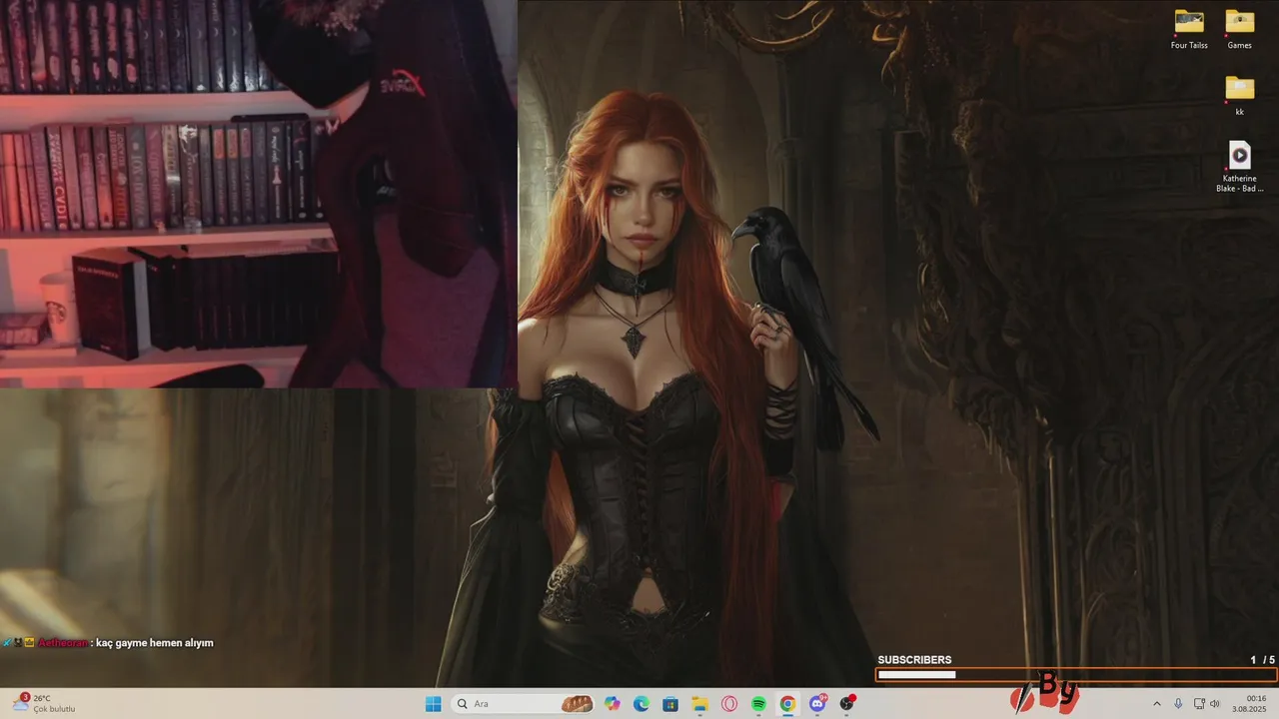Click the volume speaker icon in tray
This screenshot has width=1279, height=719.
tap(1215, 704)
